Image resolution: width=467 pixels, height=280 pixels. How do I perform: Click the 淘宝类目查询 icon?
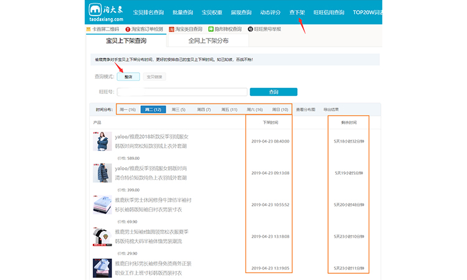pos(172,29)
